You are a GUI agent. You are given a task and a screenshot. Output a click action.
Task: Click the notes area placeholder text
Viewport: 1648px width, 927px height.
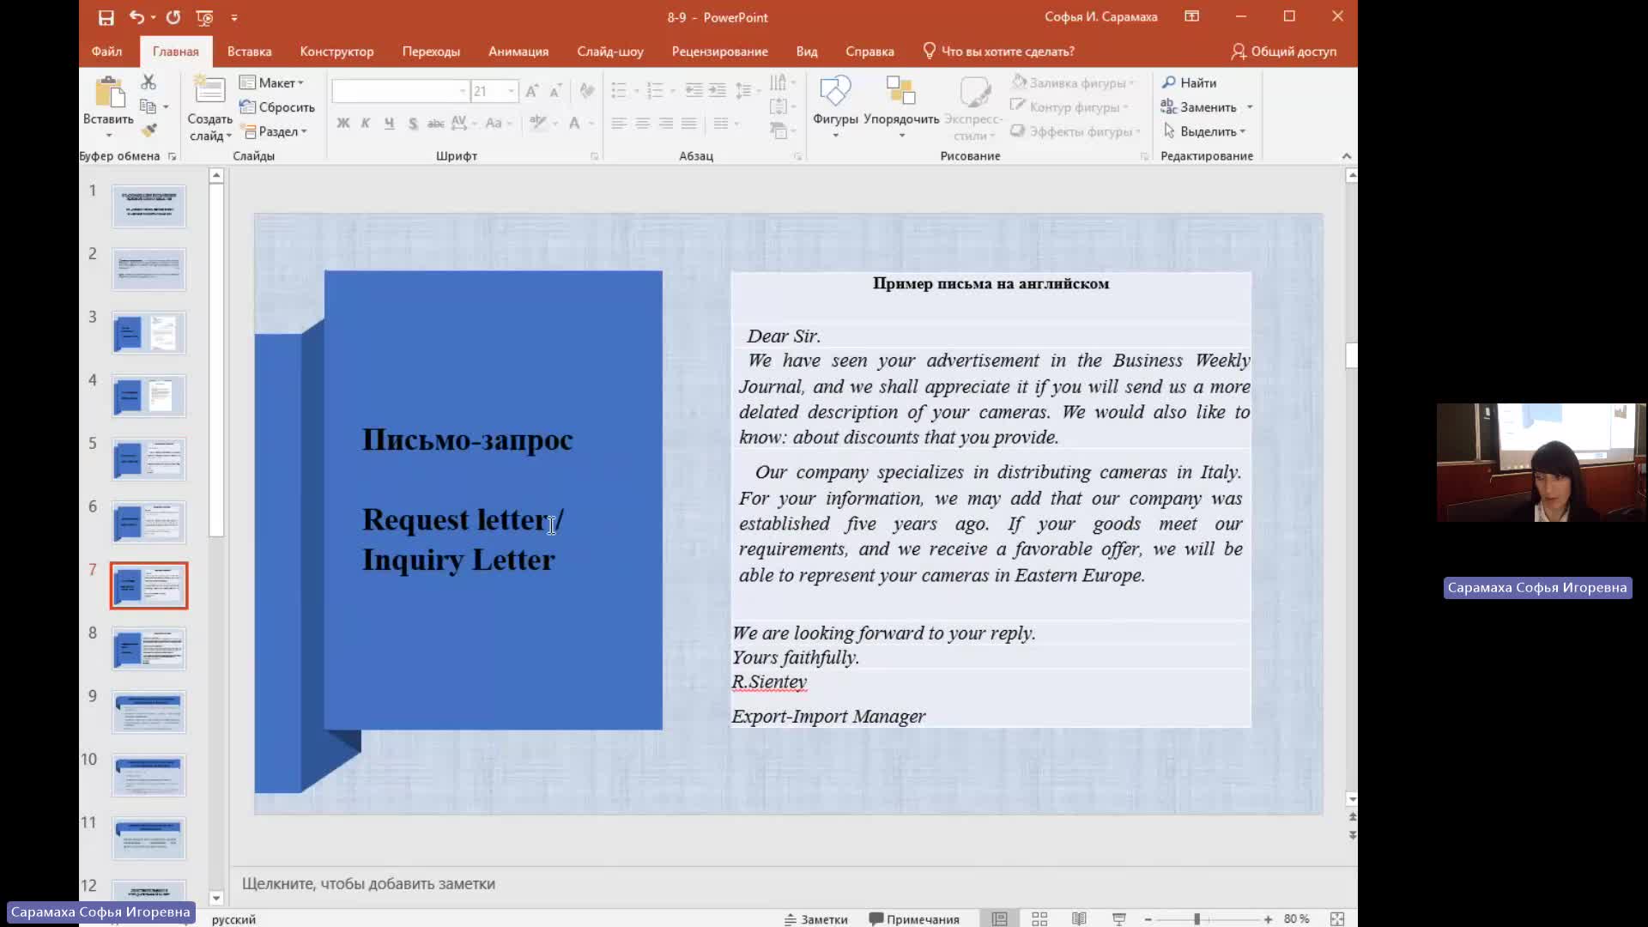(368, 883)
